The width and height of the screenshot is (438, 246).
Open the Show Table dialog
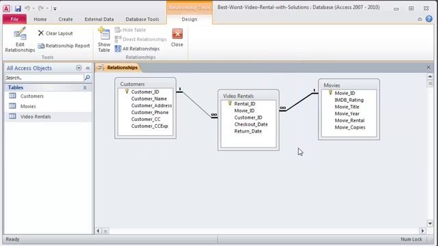pos(104,40)
